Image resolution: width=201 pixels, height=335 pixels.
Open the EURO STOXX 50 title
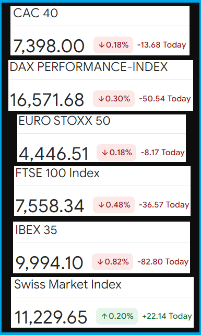[64, 121]
